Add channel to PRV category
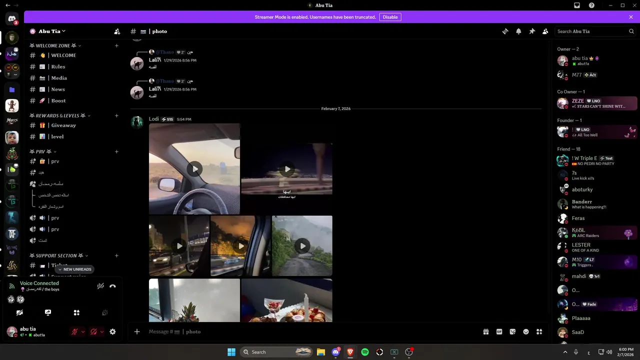The image size is (640, 360). point(116,151)
